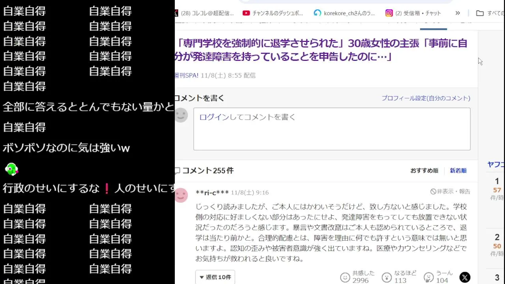
Task: Click the **ri-c*** commenter avatar
Action: pyautogui.click(x=181, y=195)
